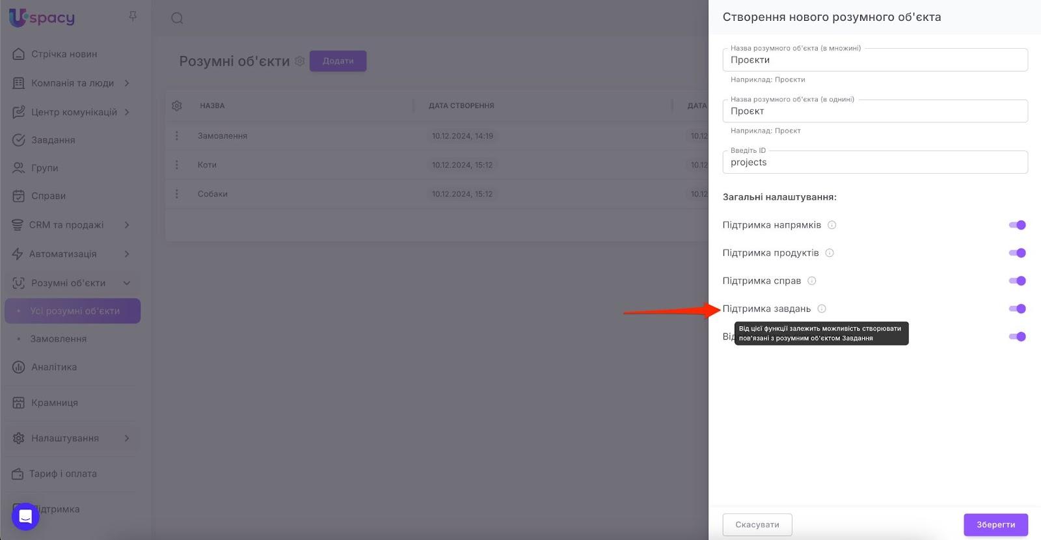Go to Аналітика in the sidebar

point(54,367)
